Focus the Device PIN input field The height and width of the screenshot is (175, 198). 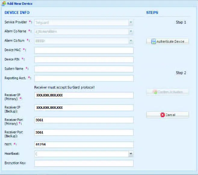[x=84, y=60]
